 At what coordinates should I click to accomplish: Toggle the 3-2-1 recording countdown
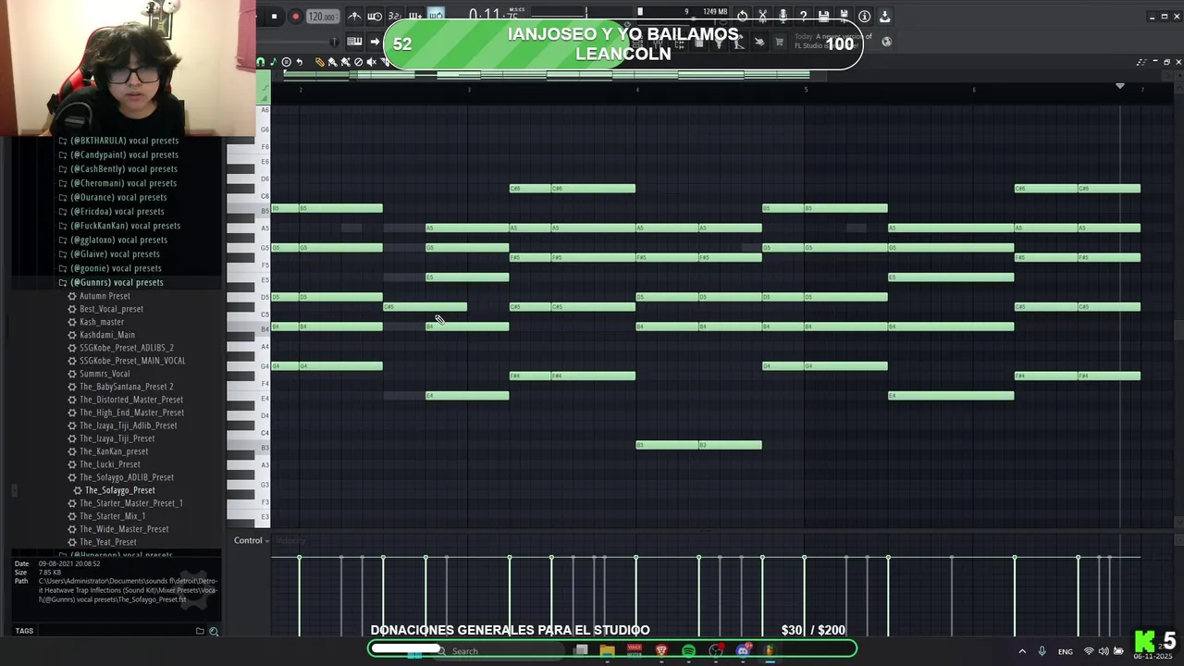pos(395,17)
